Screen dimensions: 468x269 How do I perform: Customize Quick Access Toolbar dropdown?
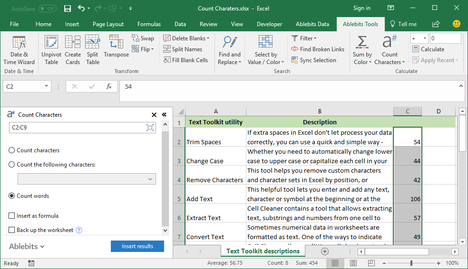click(x=130, y=9)
